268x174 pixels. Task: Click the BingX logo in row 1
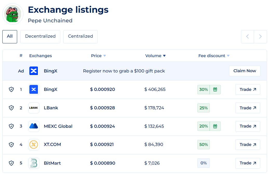click(x=34, y=89)
